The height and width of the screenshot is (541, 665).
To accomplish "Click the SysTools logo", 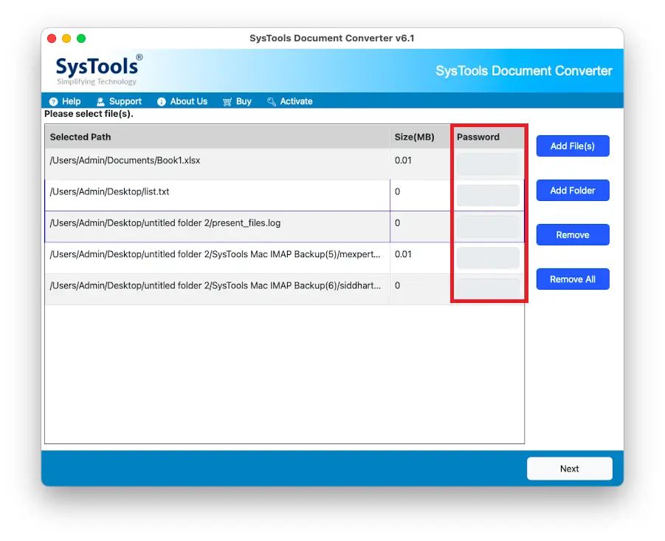I will pyautogui.click(x=99, y=69).
